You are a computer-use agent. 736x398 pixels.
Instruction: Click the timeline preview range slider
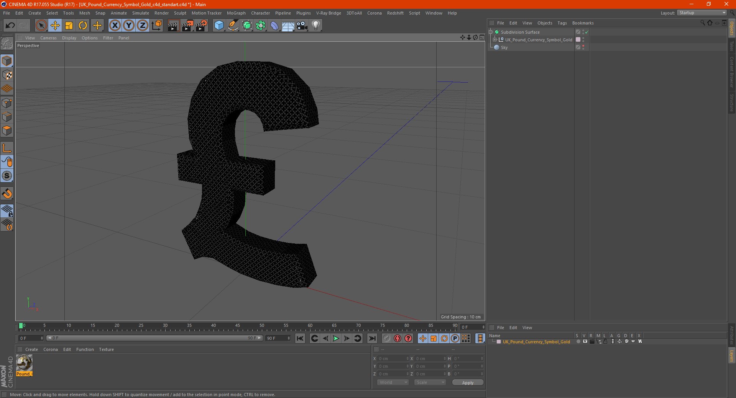coord(154,338)
